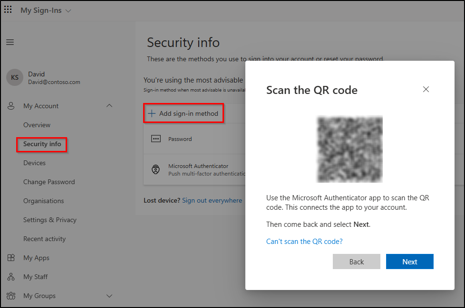The width and height of the screenshot is (465, 308).
Task: Collapse the My Account section
Action: click(109, 106)
